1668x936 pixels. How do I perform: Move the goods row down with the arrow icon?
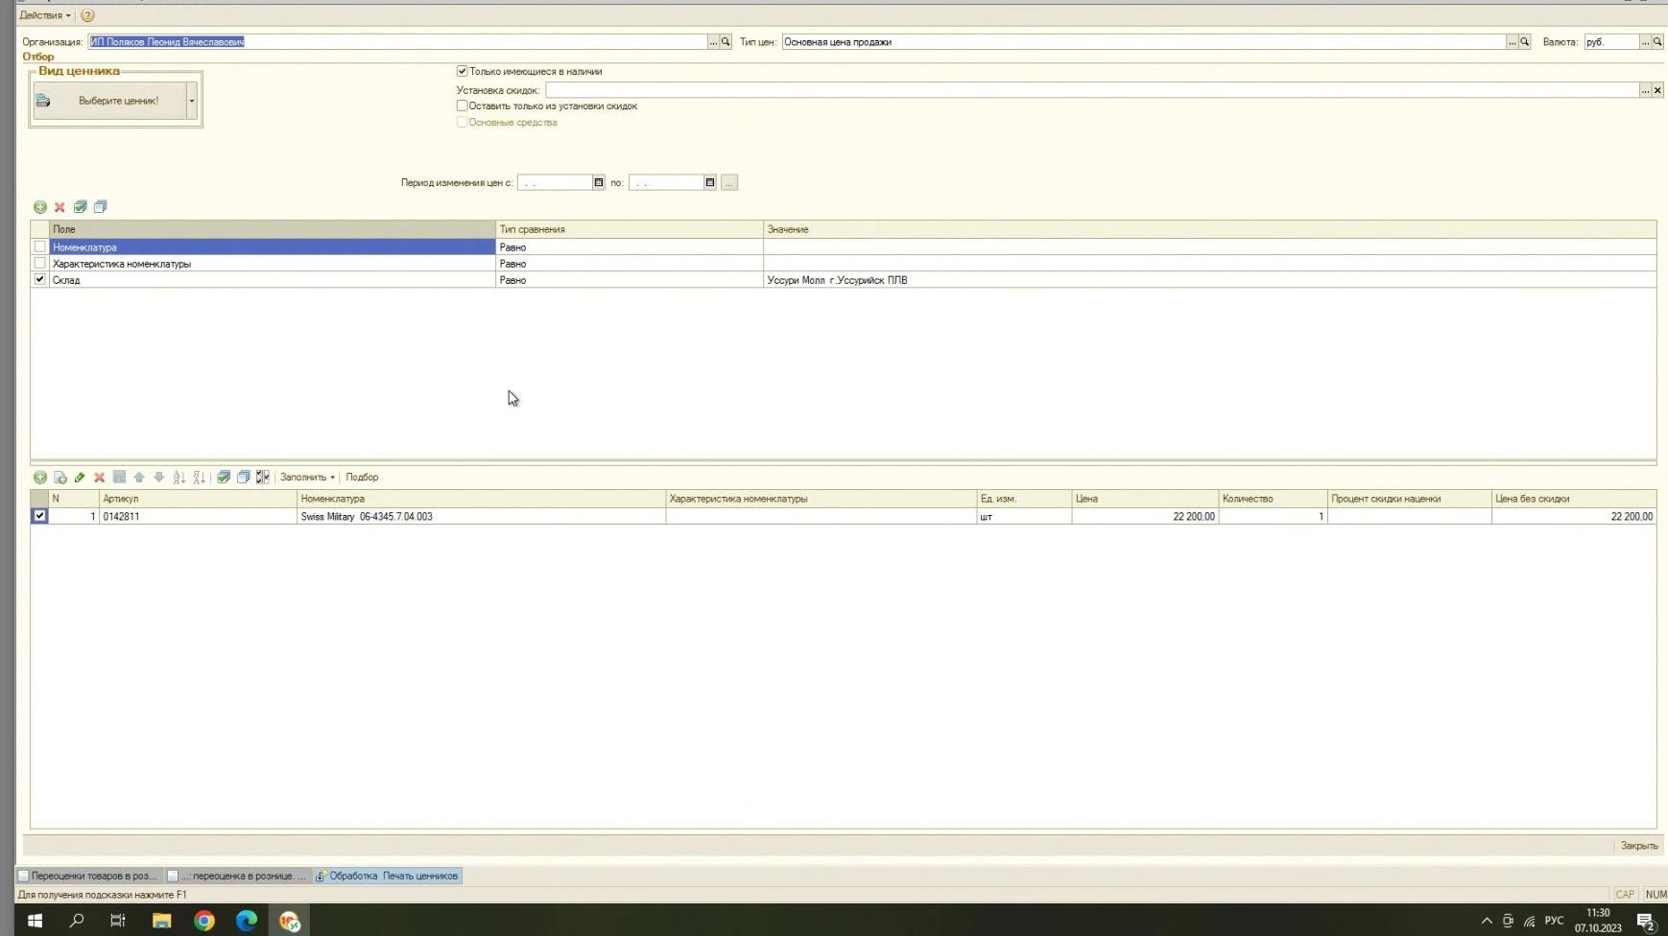[159, 478]
